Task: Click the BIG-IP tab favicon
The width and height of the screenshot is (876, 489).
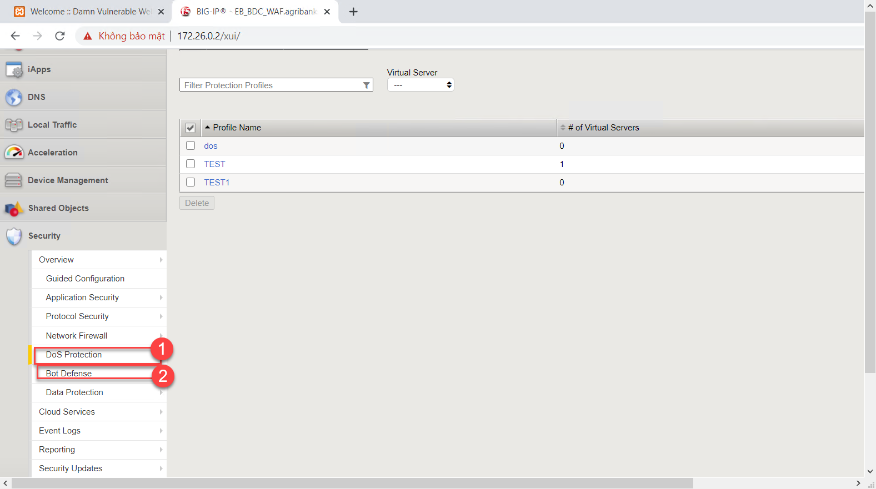Action: point(186,12)
